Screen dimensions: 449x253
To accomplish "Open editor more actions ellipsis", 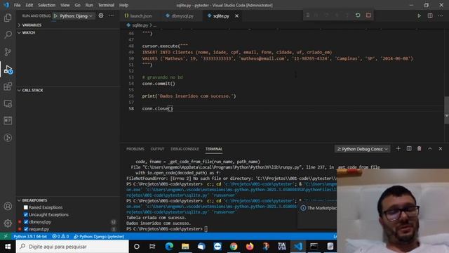I will (x=441, y=15).
